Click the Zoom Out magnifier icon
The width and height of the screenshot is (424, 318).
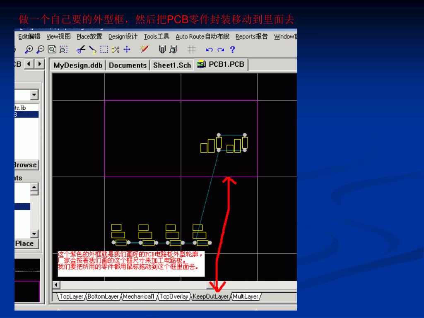pyautogui.click(x=40, y=50)
